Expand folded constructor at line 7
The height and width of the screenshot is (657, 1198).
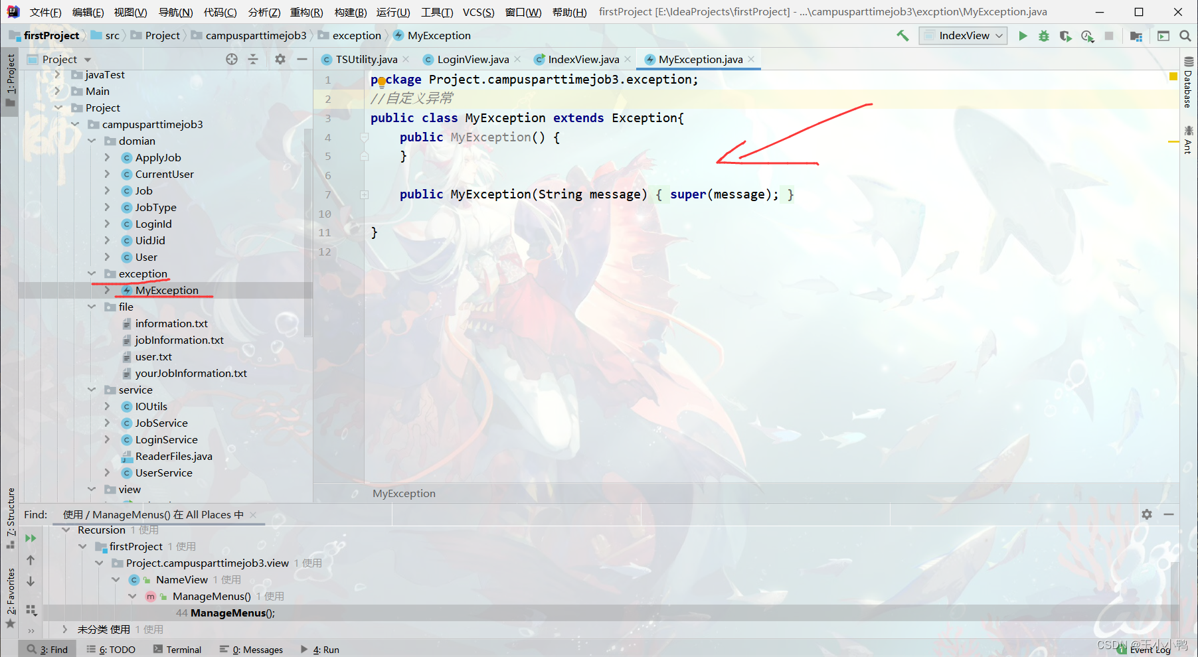[364, 195]
